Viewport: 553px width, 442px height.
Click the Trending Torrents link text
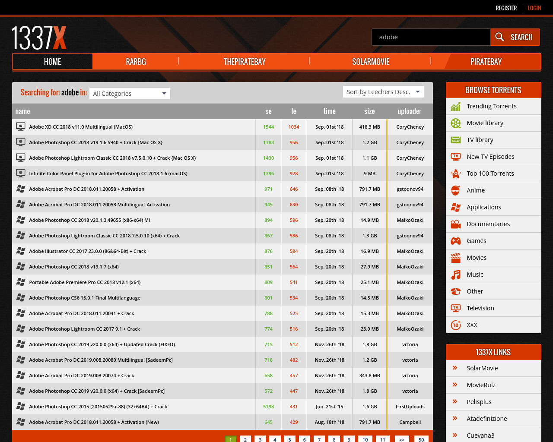click(491, 106)
